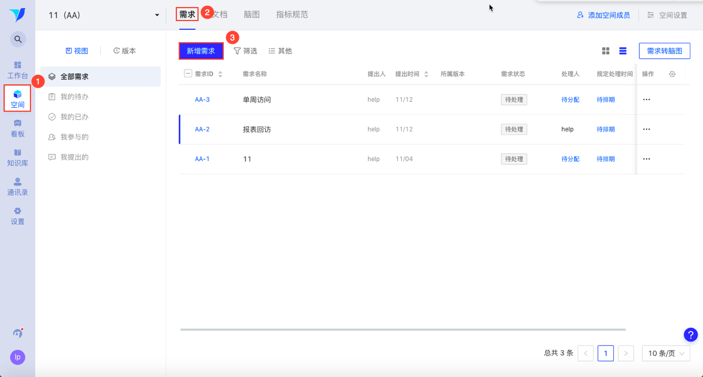Viewport: 703px width, 377px height.
Task: Click 待处理 status of 报表回访
Action: point(514,129)
